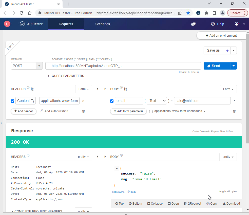Uncheck the Content-Type header checkbox

(13, 101)
